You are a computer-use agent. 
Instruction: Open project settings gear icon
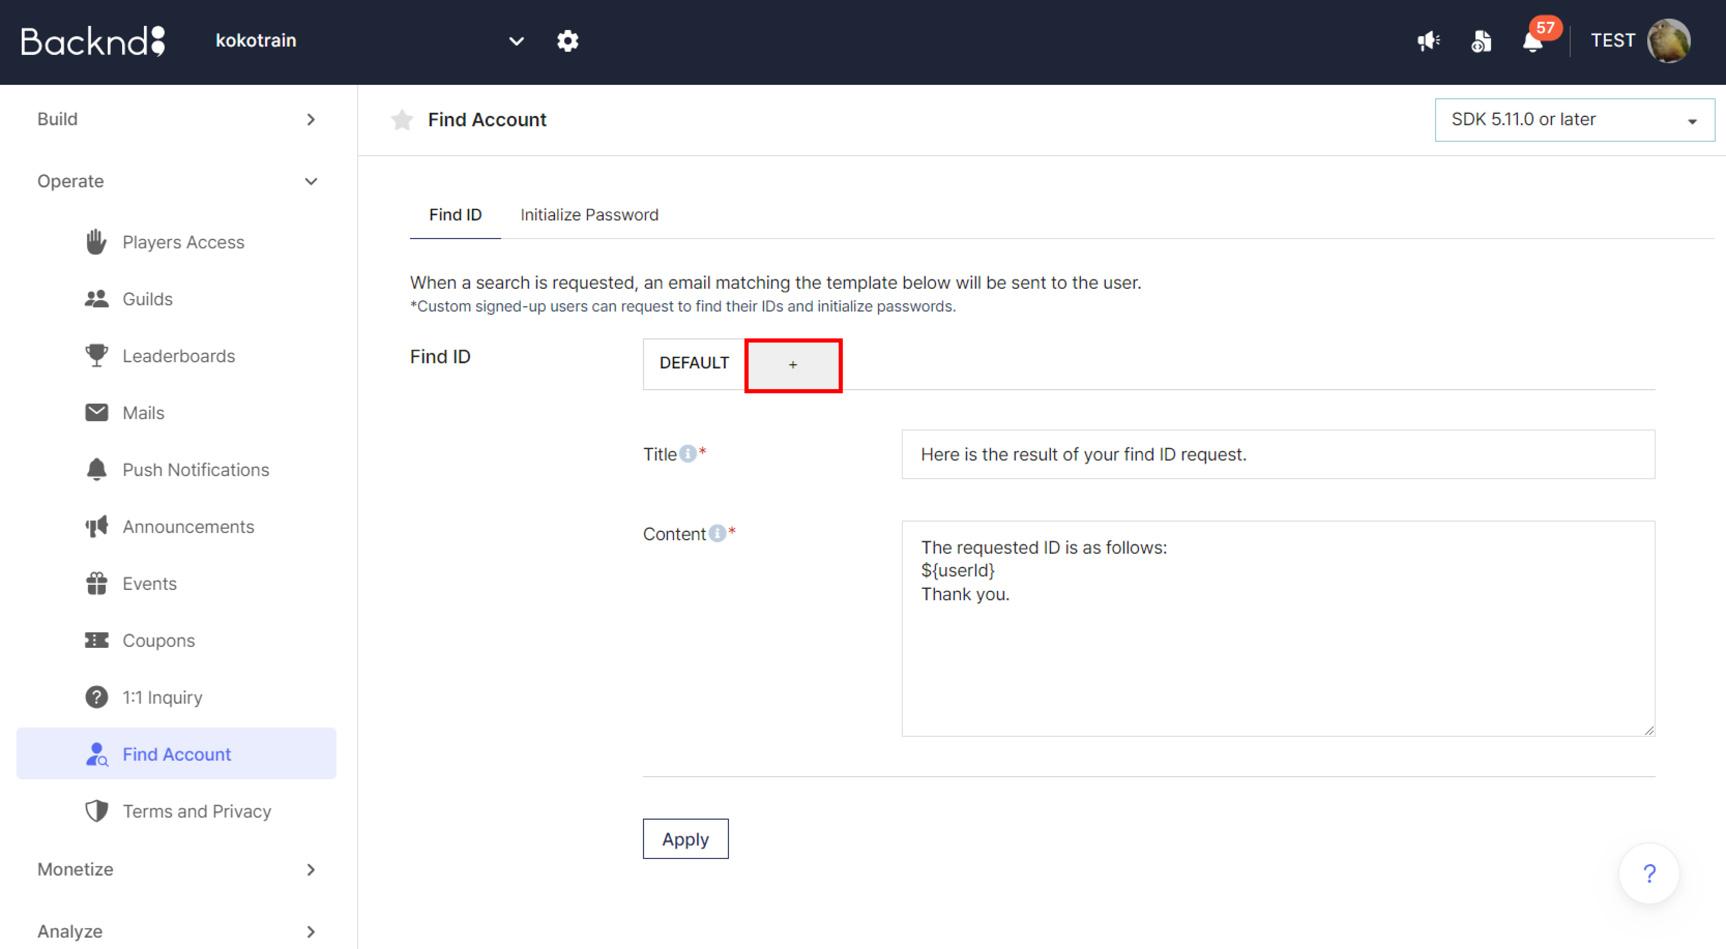point(567,41)
